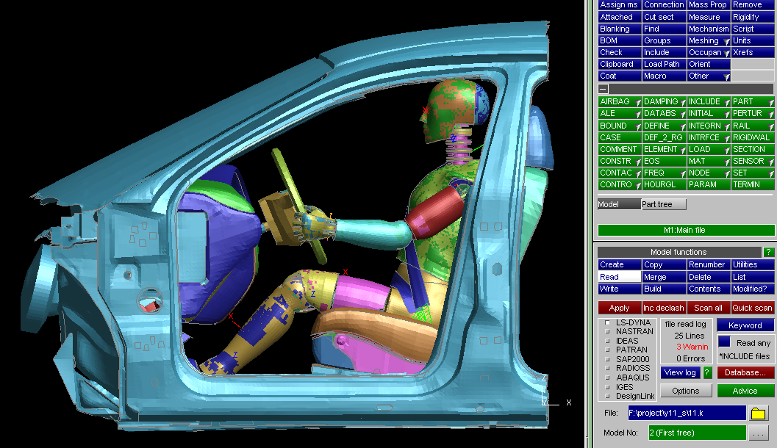
Task: Select the NASTRAN format radio button
Action: 607,332
